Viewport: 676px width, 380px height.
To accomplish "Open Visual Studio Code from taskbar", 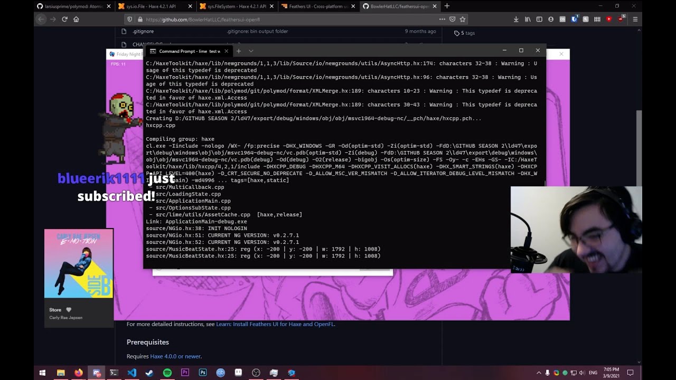I will coord(132,373).
